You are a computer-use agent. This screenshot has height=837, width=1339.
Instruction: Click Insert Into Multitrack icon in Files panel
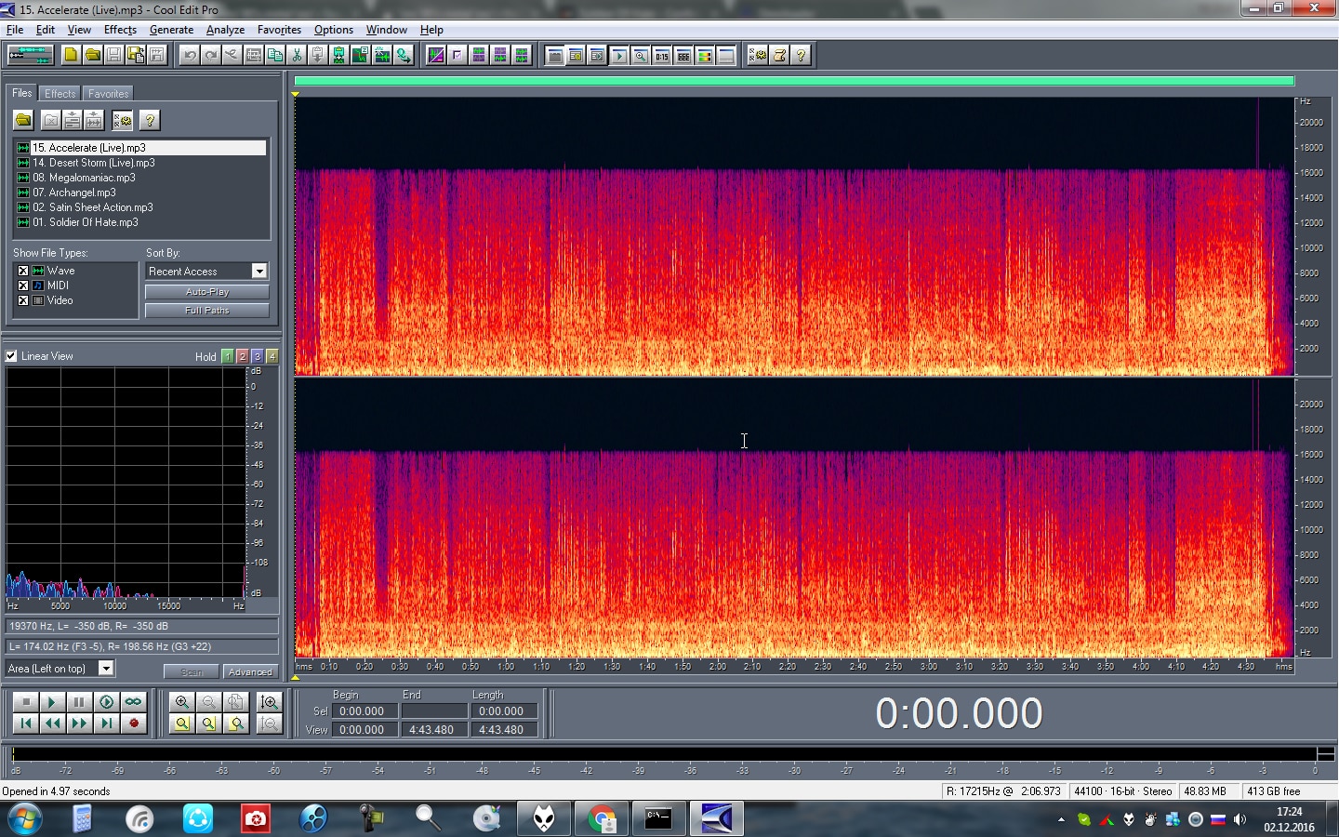(x=73, y=120)
